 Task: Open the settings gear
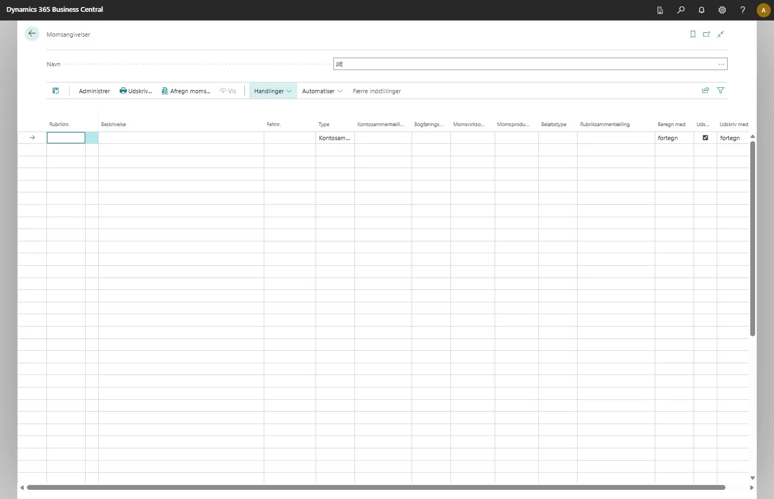click(722, 10)
